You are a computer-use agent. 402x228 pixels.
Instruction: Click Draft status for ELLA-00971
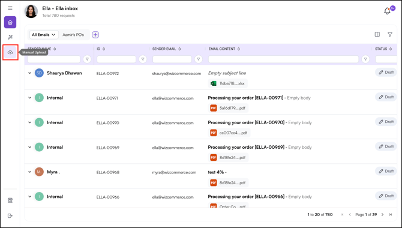point(386,97)
